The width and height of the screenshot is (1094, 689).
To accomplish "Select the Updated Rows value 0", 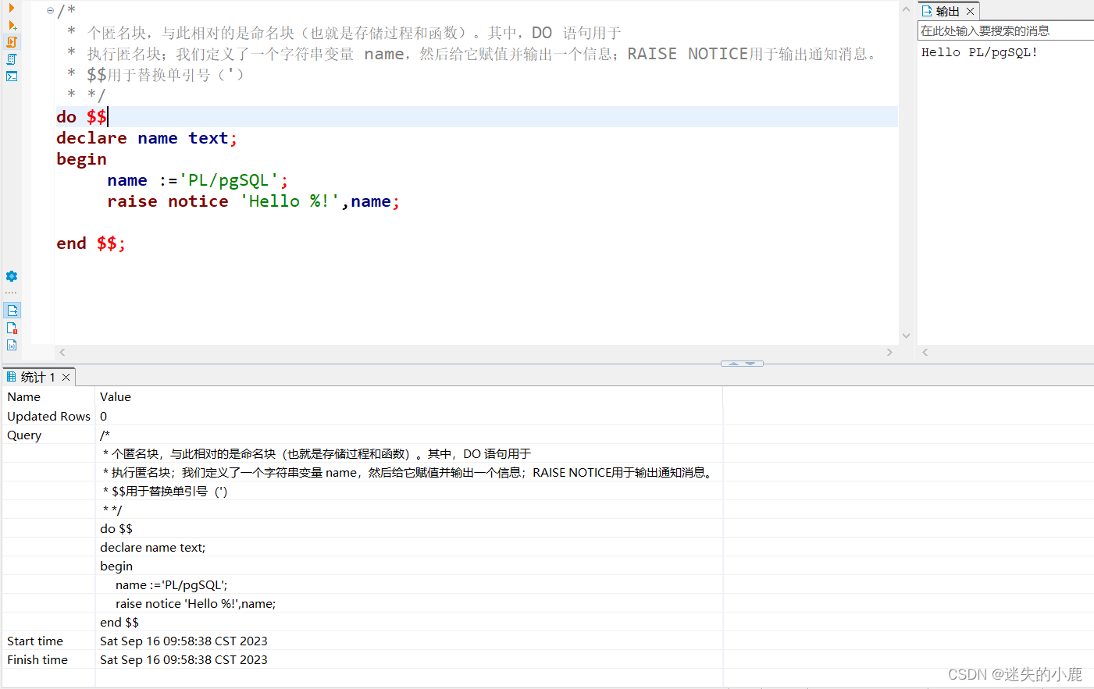I will click(x=104, y=417).
